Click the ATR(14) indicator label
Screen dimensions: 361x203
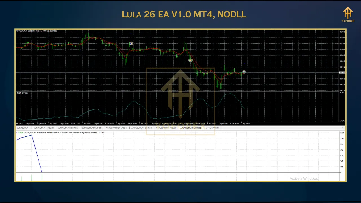pyautogui.click(x=22, y=93)
